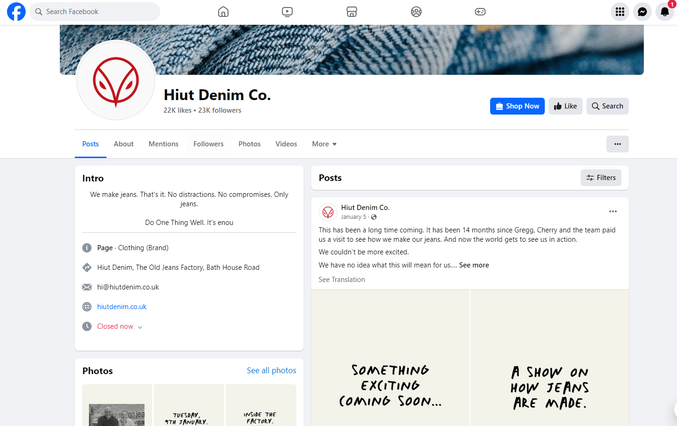
Task: Open the Watch video icon
Action: [x=287, y=12]
